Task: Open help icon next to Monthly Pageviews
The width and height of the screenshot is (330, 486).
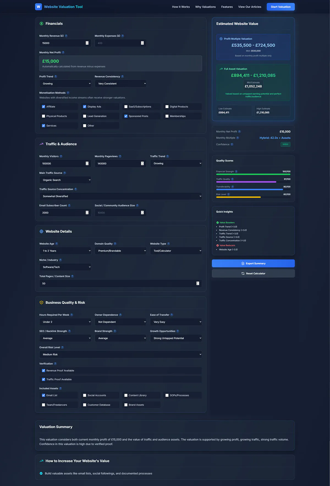Action: point(120,156)
